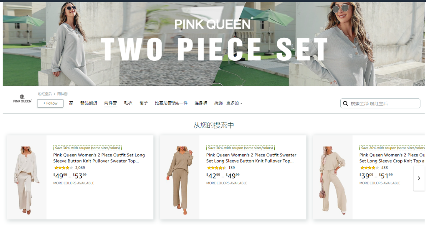Click the Follow button
Image resolution: width=426 pixels, height=225 pixels.
pos(50,103)
